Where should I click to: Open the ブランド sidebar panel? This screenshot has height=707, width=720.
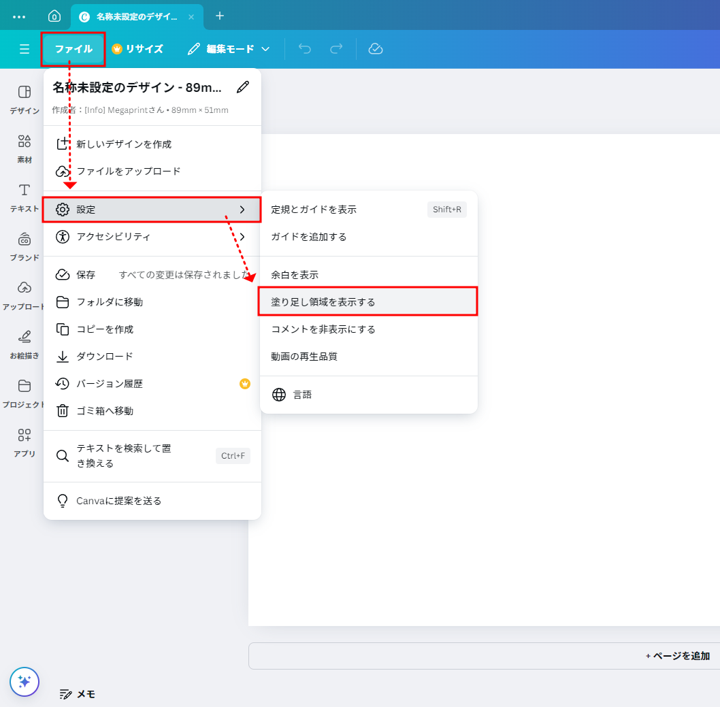coord(24,246)
